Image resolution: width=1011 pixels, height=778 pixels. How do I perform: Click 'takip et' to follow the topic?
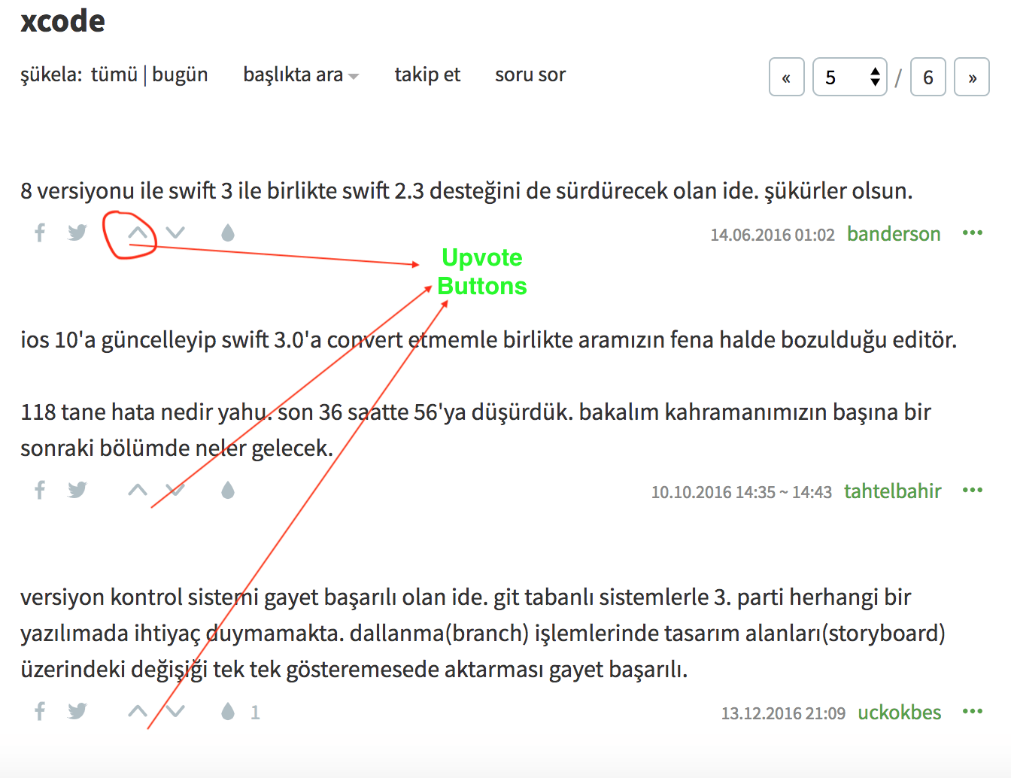pyautogui.click(x=427, y=74)
